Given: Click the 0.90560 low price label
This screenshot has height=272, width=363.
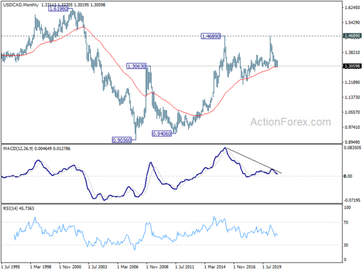Looking at the screenshot, I should pos(122,140).
